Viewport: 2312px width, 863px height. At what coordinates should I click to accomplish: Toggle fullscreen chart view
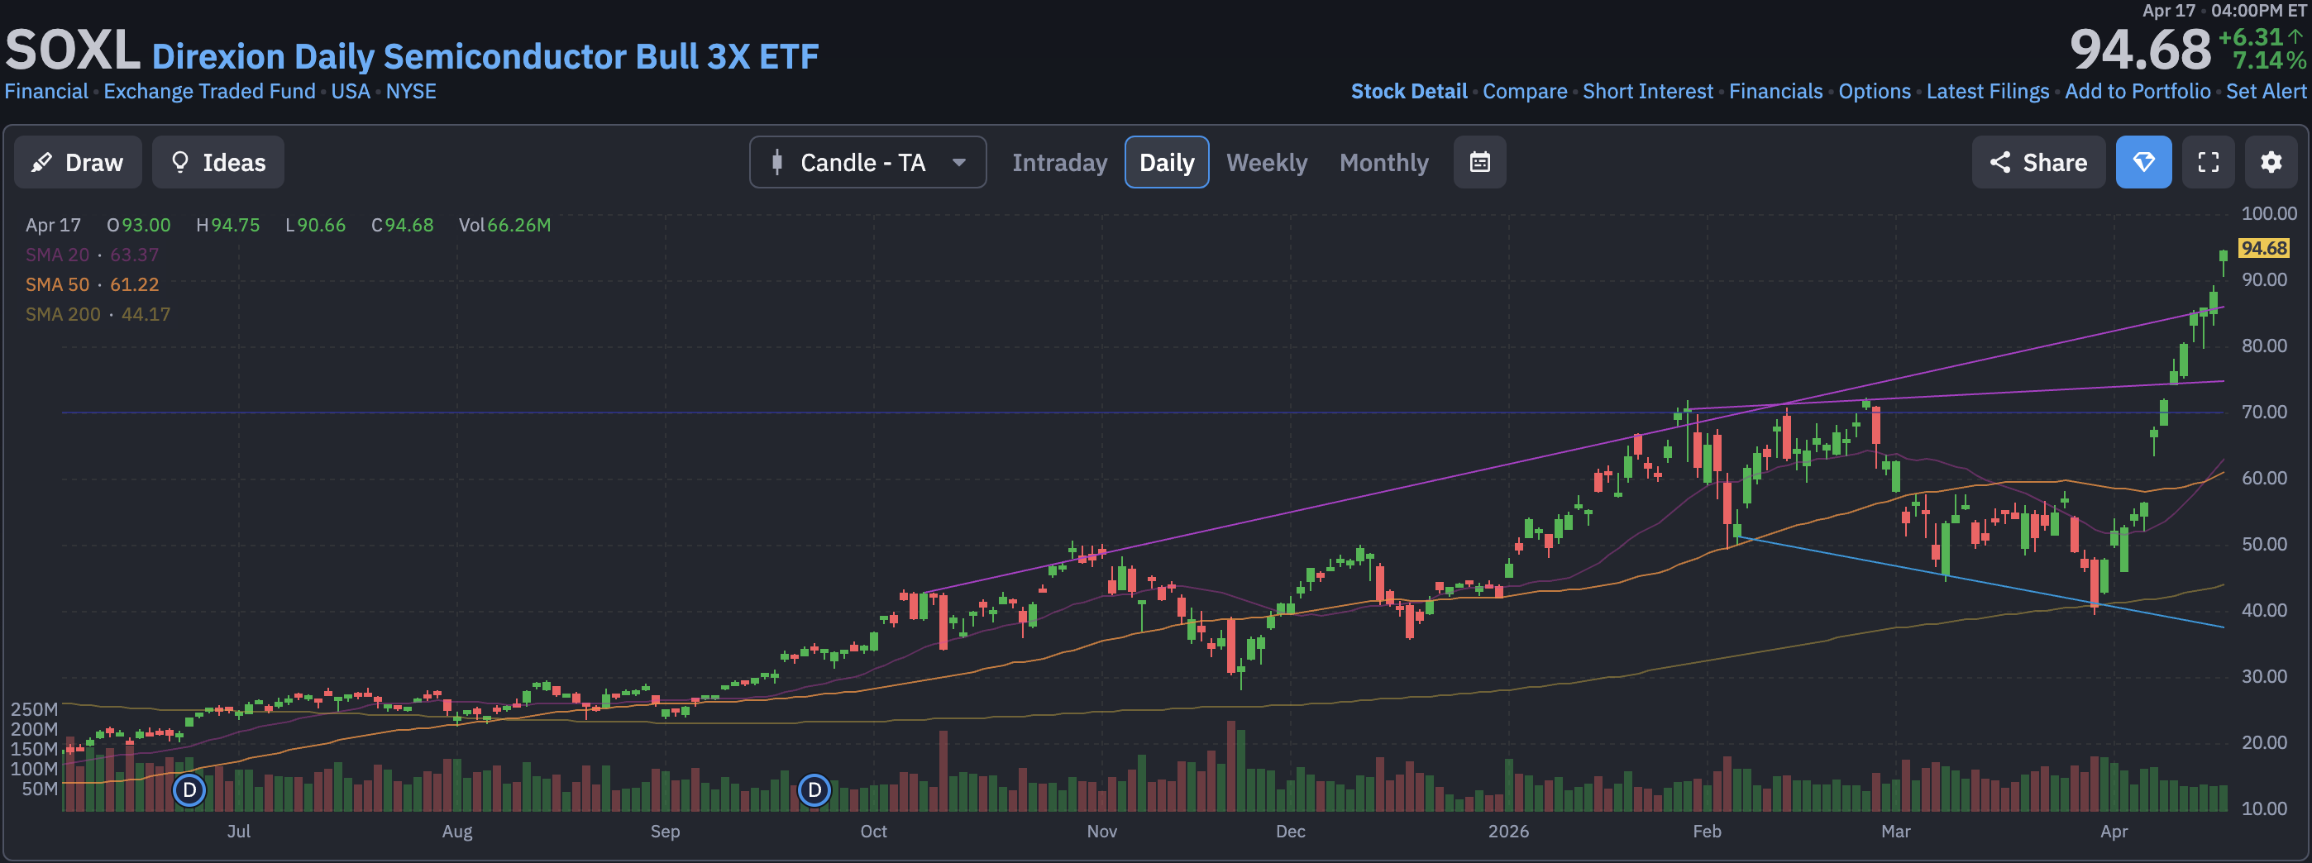(x=2208, y=162)
